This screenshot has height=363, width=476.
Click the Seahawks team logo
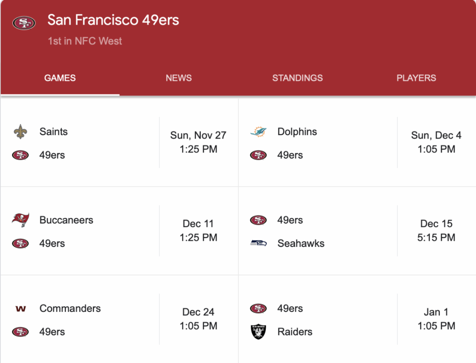point(258,243)
